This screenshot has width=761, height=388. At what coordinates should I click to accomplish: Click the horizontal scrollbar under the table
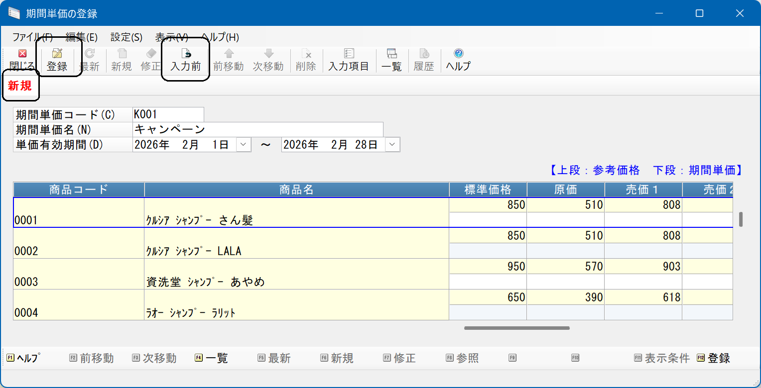pos(516,328)
